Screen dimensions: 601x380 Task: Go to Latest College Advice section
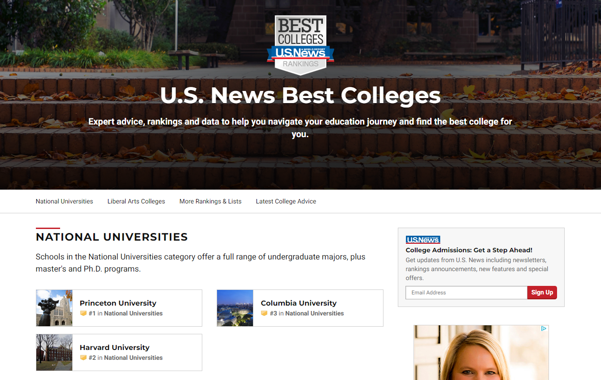click(286, 202)
